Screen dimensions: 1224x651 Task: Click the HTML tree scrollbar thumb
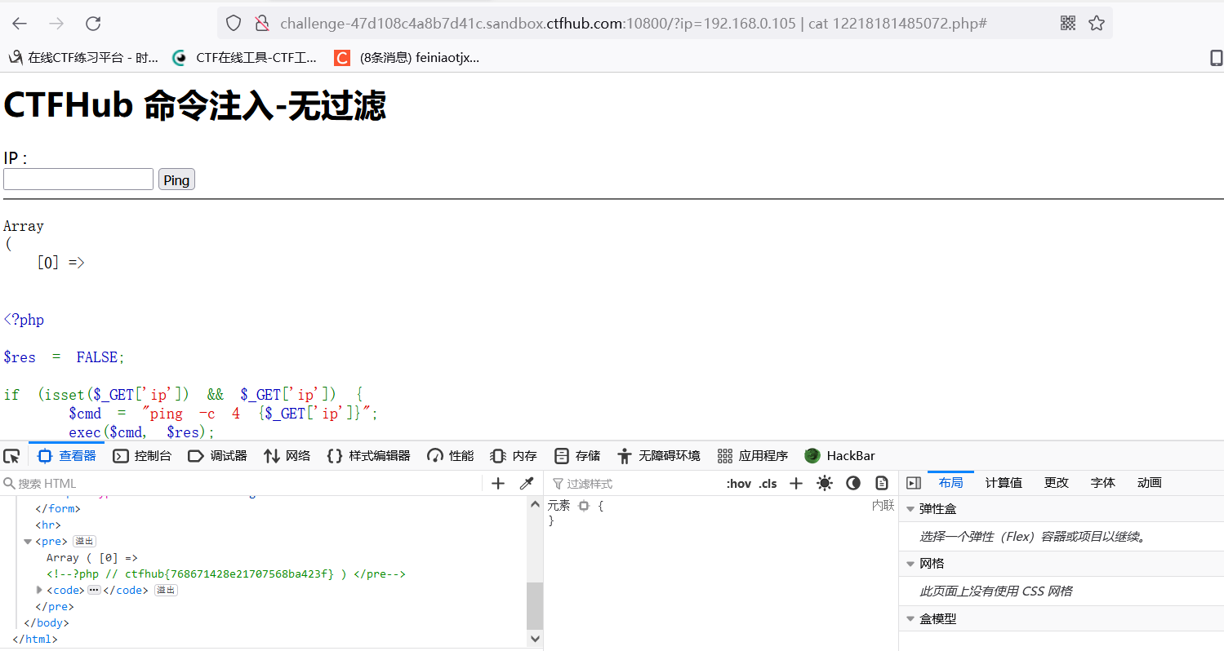535,605
